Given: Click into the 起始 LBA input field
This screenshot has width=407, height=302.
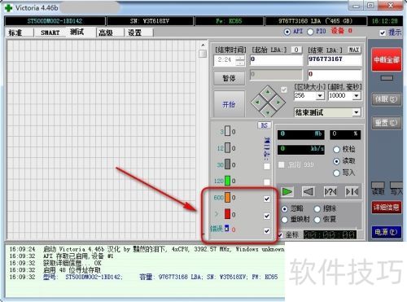Looking at the screenshot, I should tap(276, 59).
